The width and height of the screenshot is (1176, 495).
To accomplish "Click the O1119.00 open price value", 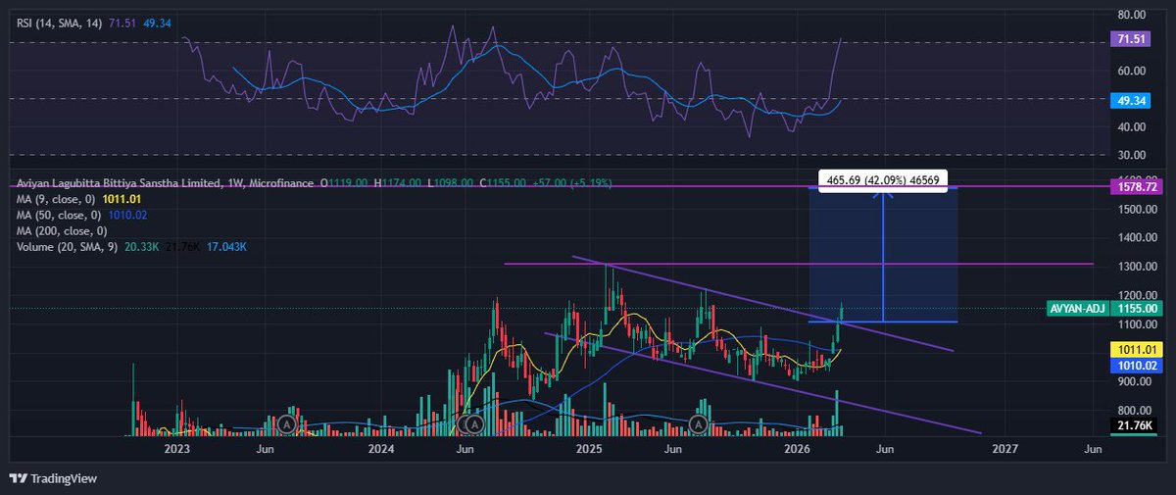I will coord(344,183).
